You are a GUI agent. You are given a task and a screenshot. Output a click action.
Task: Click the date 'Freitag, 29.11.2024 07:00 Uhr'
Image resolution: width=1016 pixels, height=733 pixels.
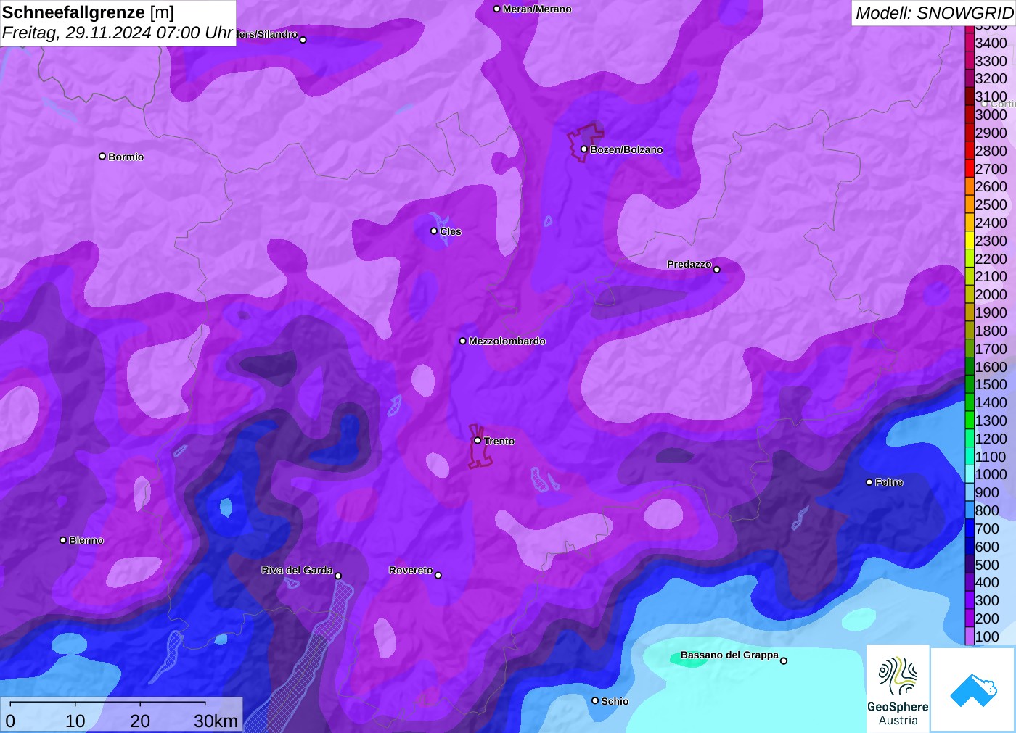tap(118, 33)
